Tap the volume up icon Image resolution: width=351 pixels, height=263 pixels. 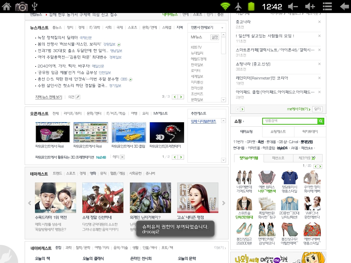(x=310, y=7)
